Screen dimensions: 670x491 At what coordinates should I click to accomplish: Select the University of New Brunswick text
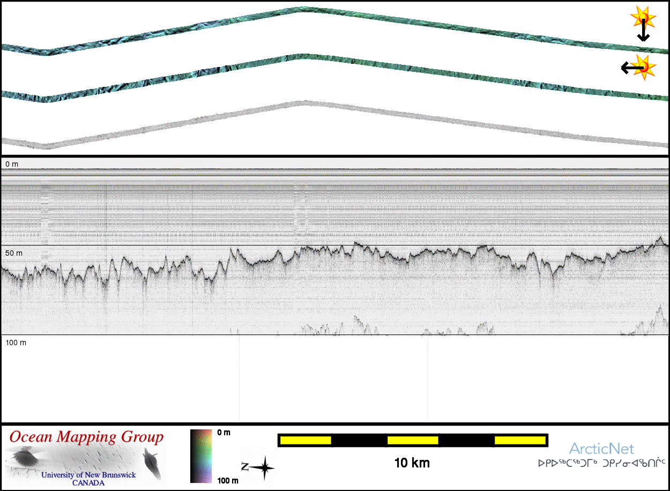click(88, 475)
